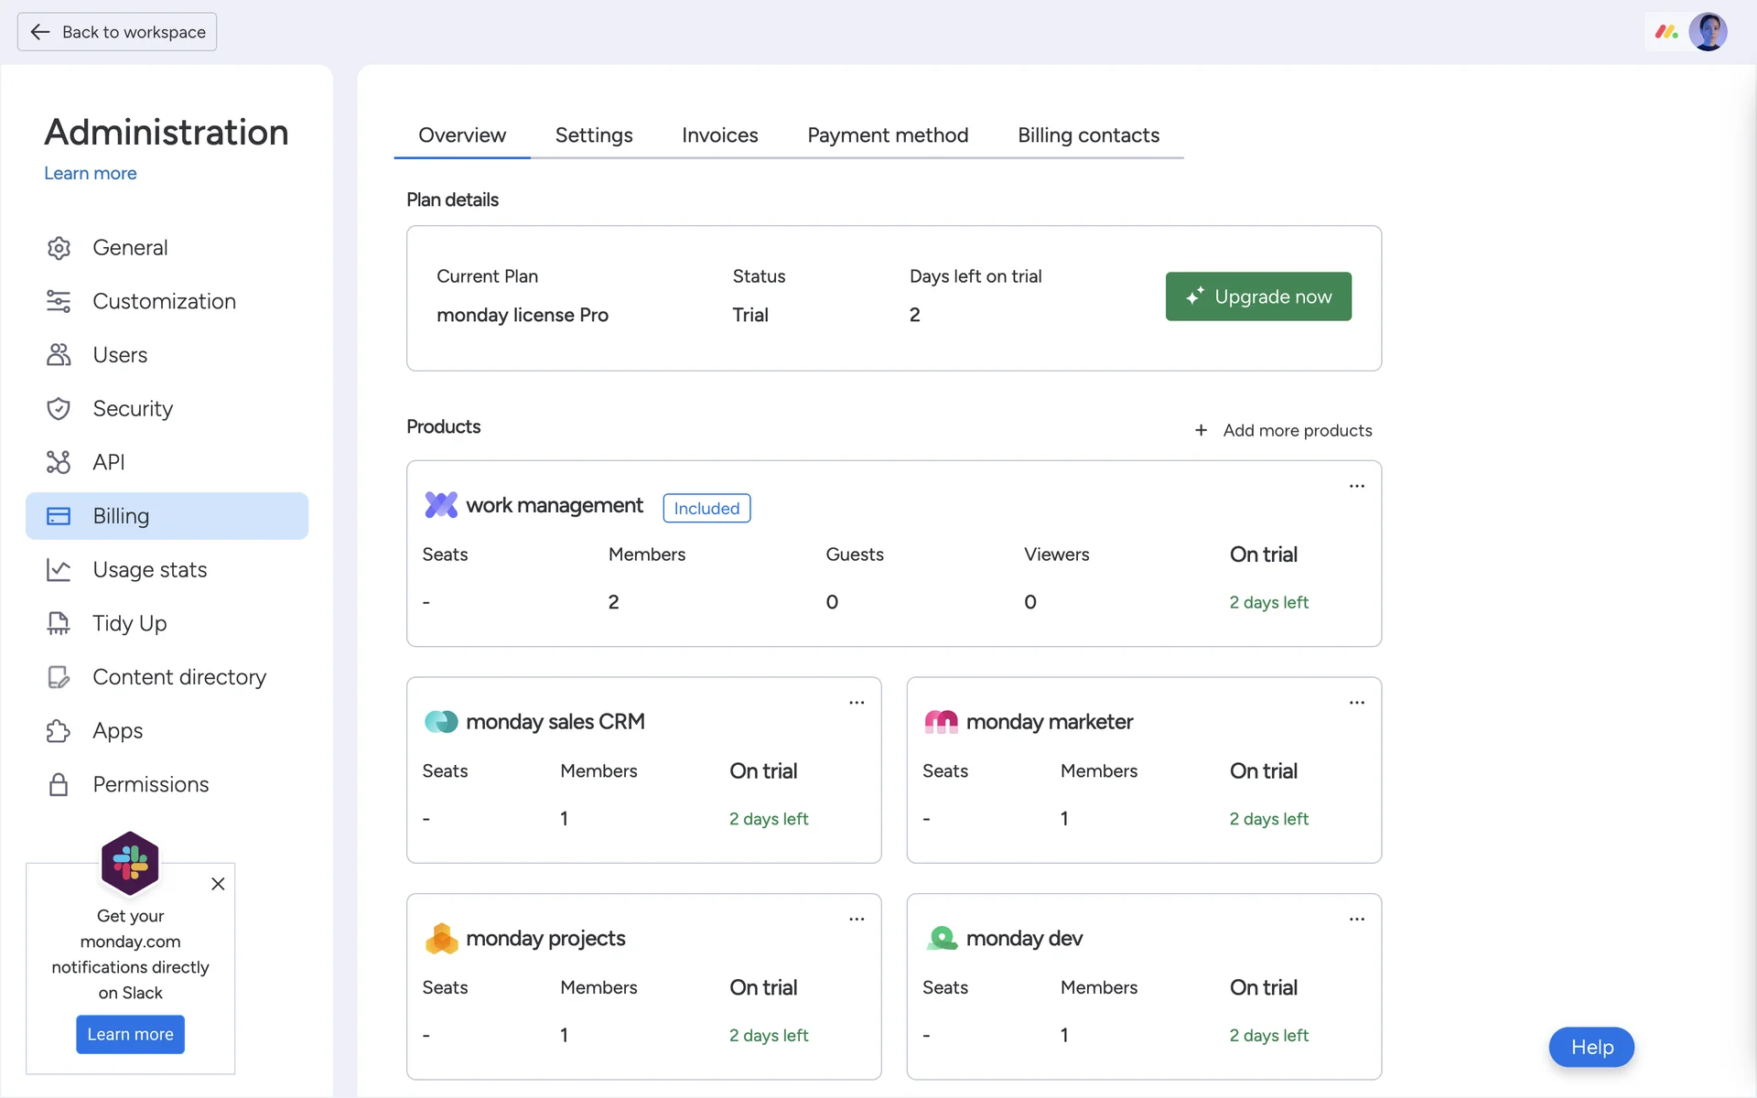
Task: Click Add more products link
Action: click(x=1283, y=430)
